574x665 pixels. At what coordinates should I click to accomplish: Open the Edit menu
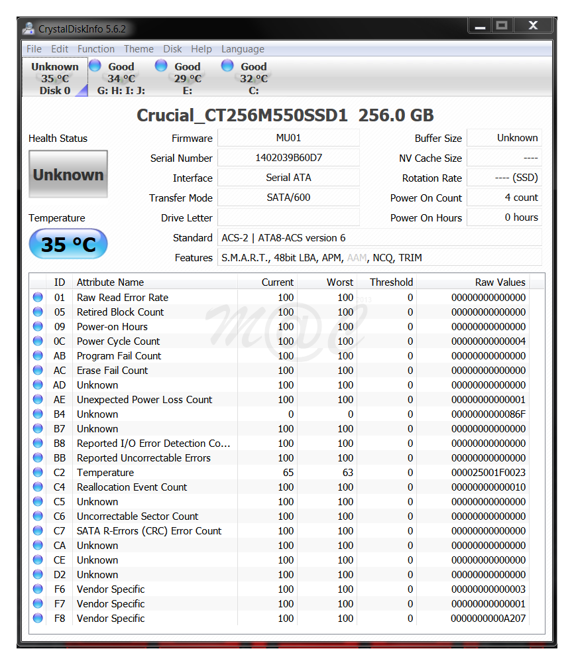(60, 49)
